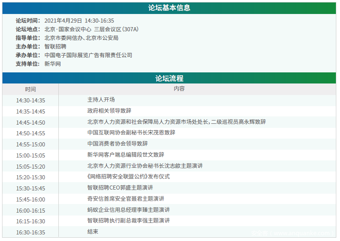Select the 时间 column header

30,89
